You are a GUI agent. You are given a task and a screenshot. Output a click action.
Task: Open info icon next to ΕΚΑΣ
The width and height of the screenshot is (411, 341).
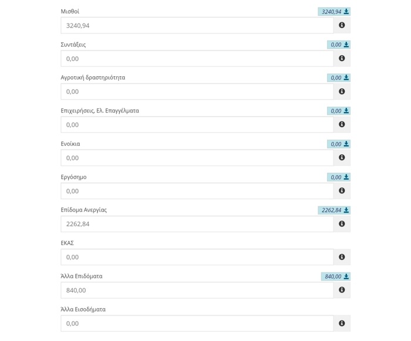point(342,257)
